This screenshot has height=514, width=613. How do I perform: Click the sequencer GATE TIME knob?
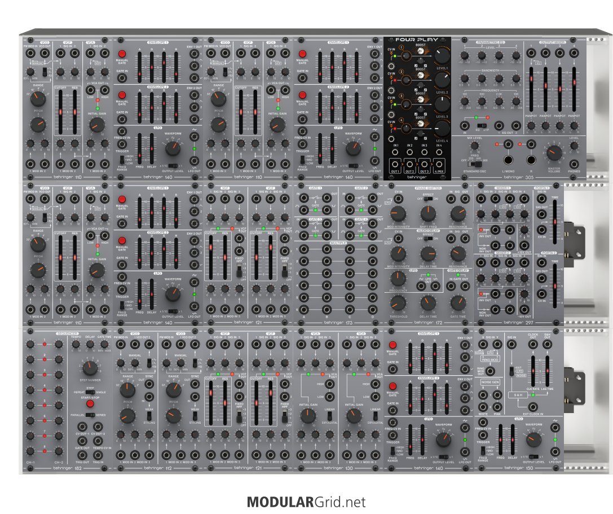[x=104, y=345]
